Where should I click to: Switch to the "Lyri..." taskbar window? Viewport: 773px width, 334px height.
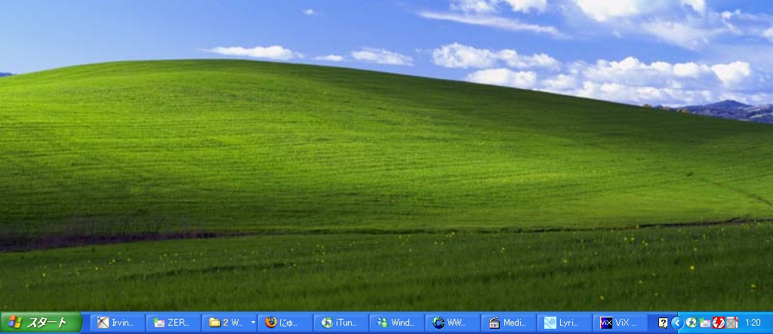565,323
